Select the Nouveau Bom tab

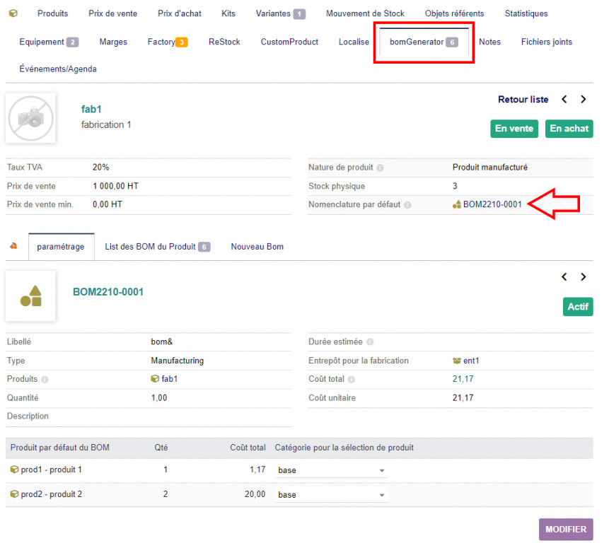tap(257, 247)
